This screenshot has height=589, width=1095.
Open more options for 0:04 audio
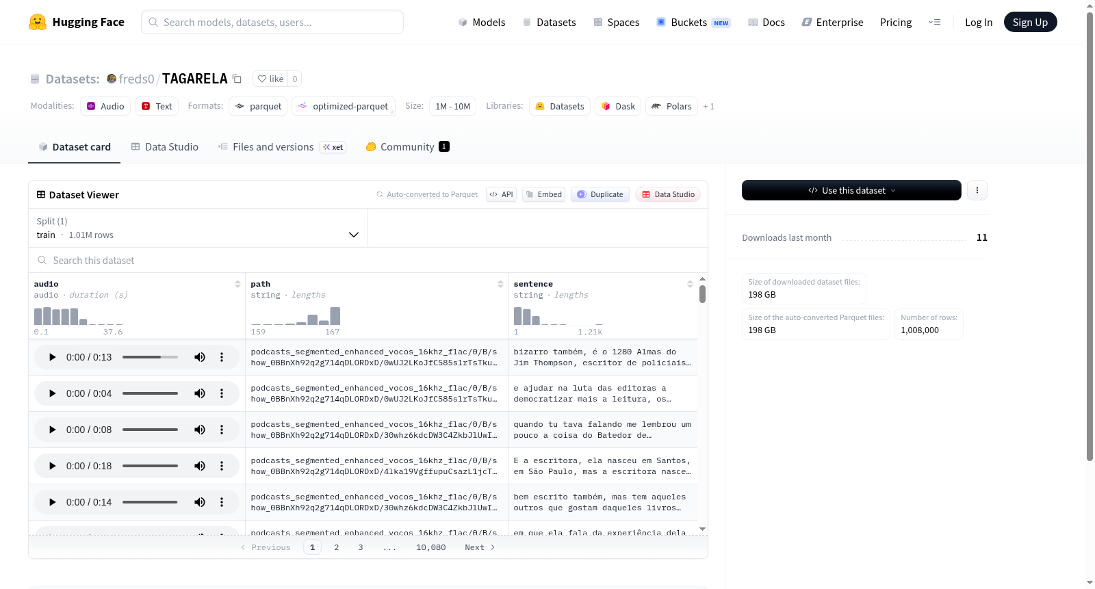point(222,393)
